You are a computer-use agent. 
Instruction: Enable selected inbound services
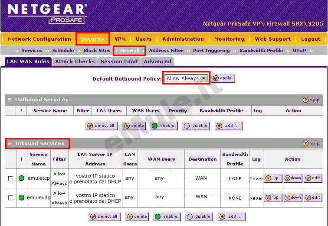point(167,216)
